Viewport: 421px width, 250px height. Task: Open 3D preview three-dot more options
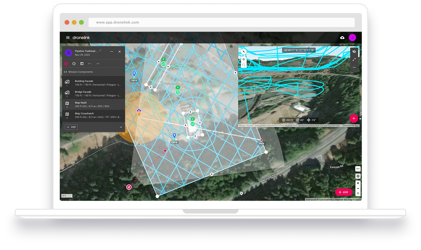coord(354,67)
